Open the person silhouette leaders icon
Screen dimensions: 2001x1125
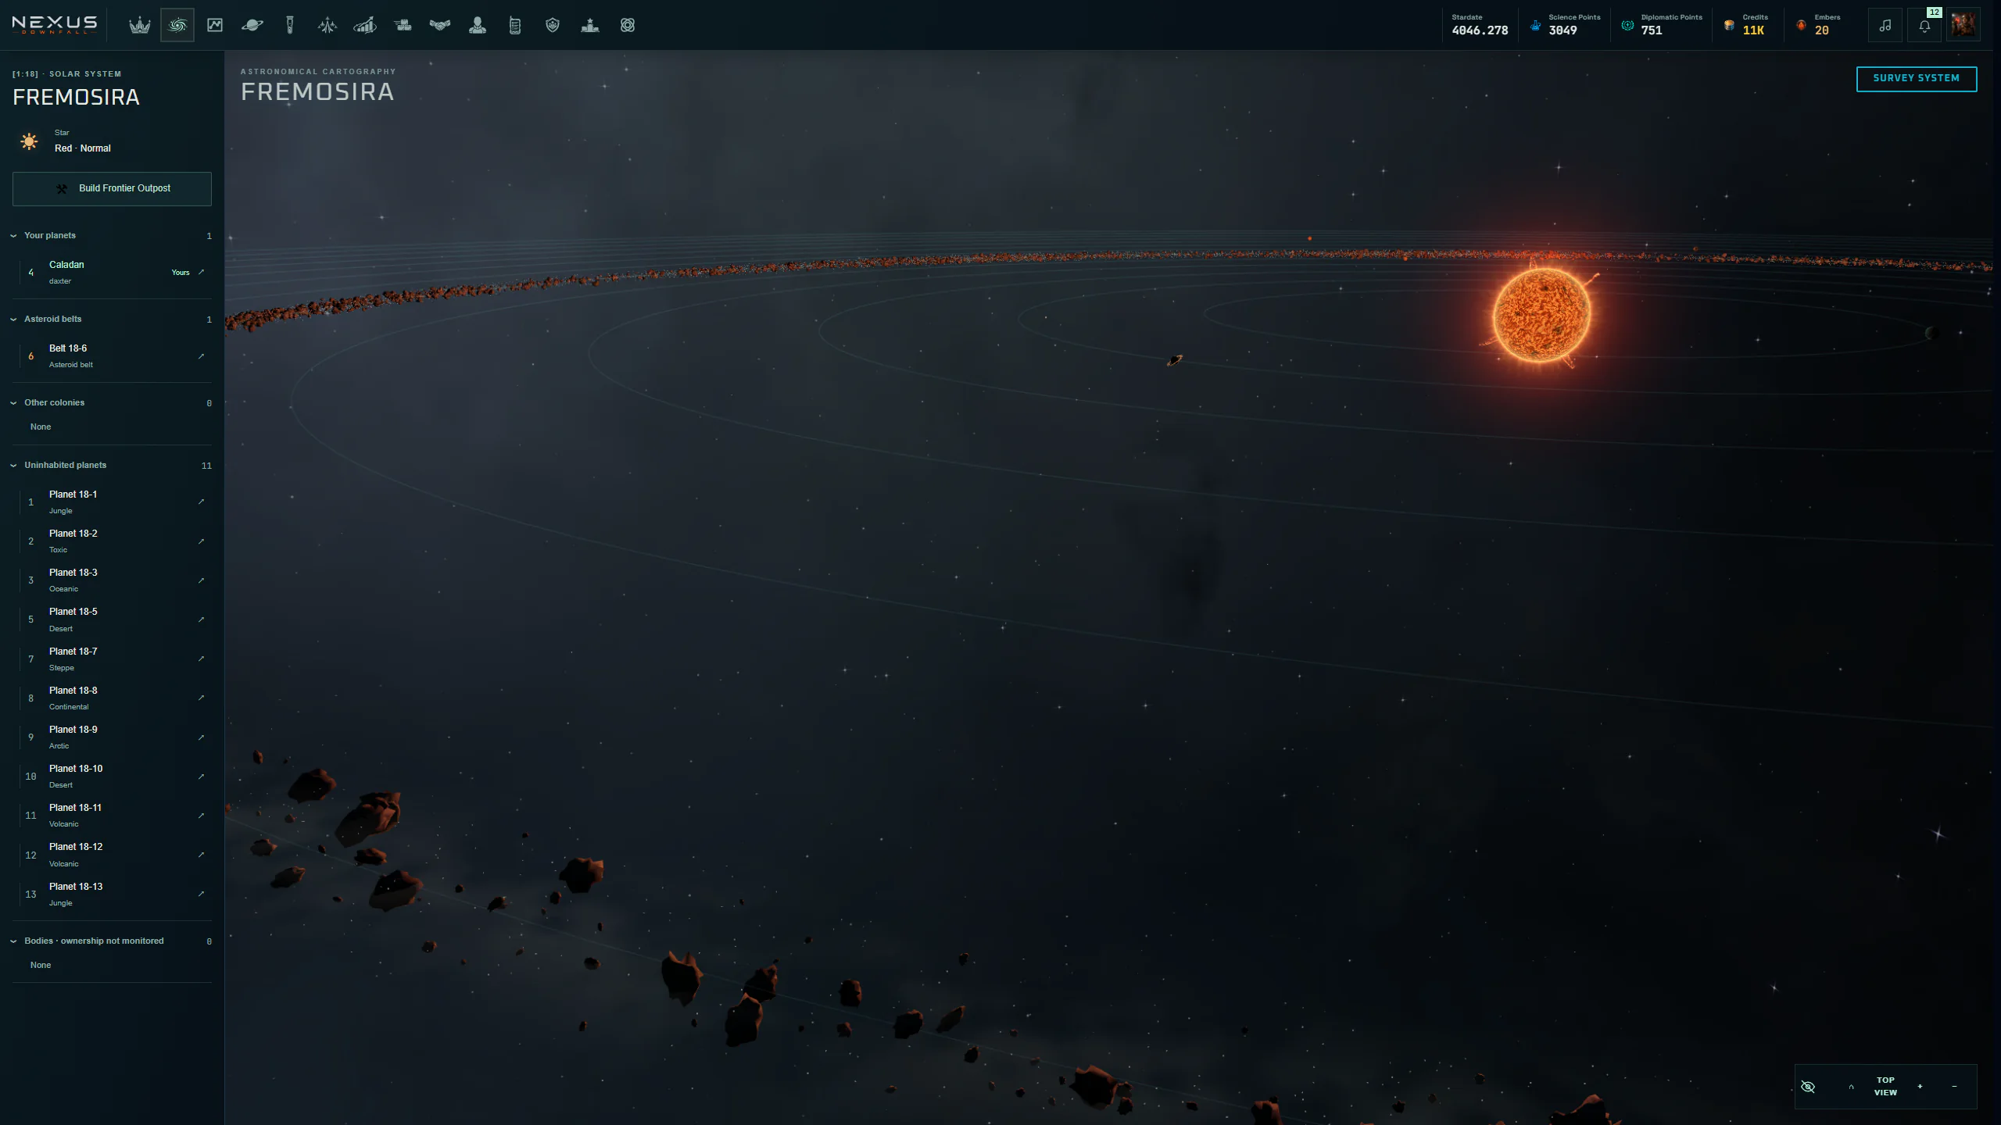(x=478, y=26)
